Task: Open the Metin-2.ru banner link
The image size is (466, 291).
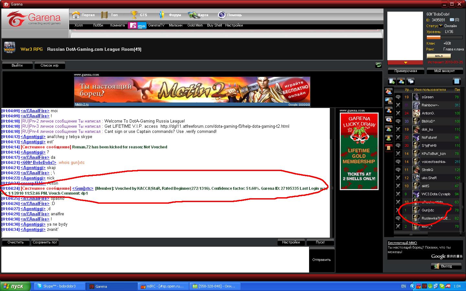Action: pyautogui.click(x=82, y=104)
